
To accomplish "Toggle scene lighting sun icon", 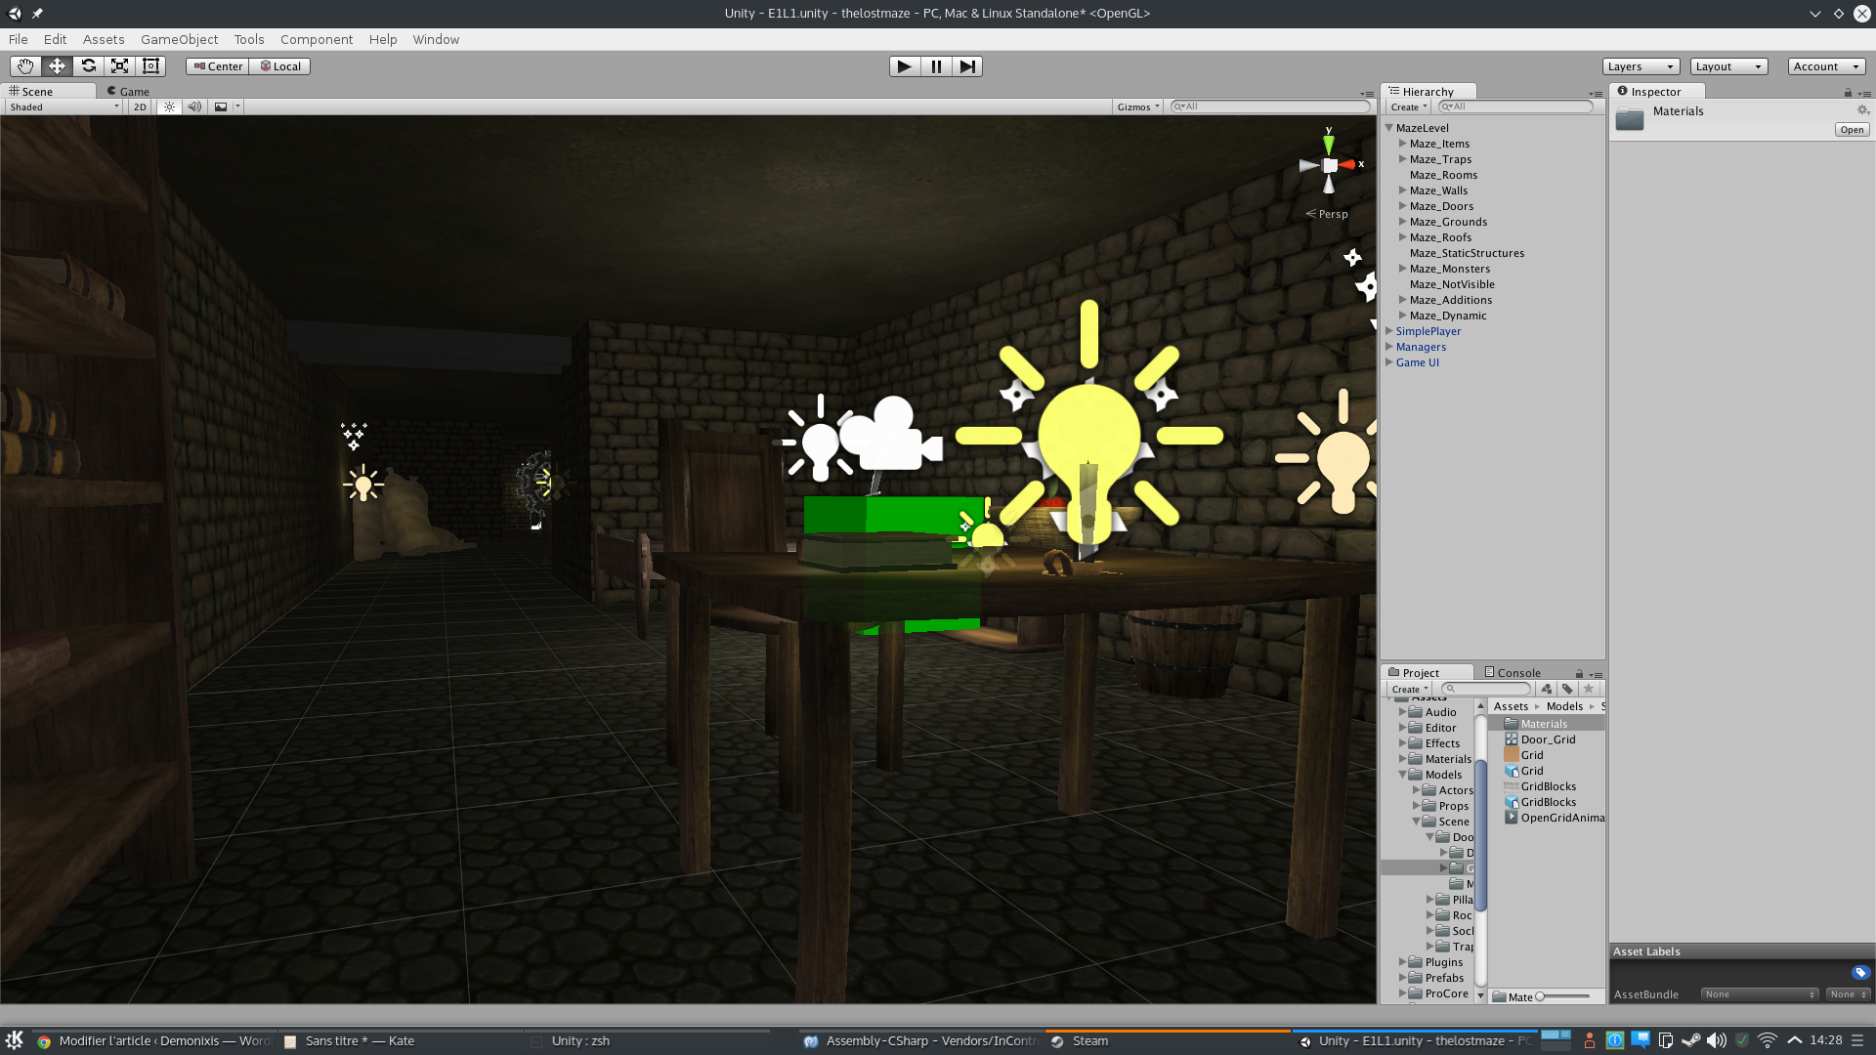I will [168, 106].
